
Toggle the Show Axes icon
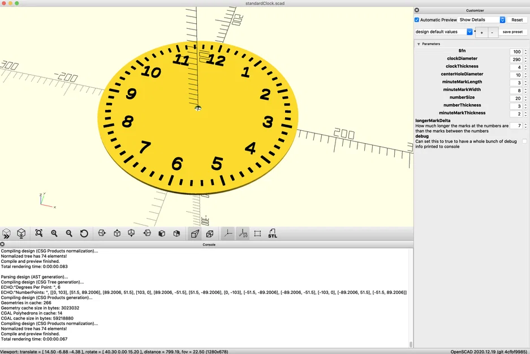(228, 233)
